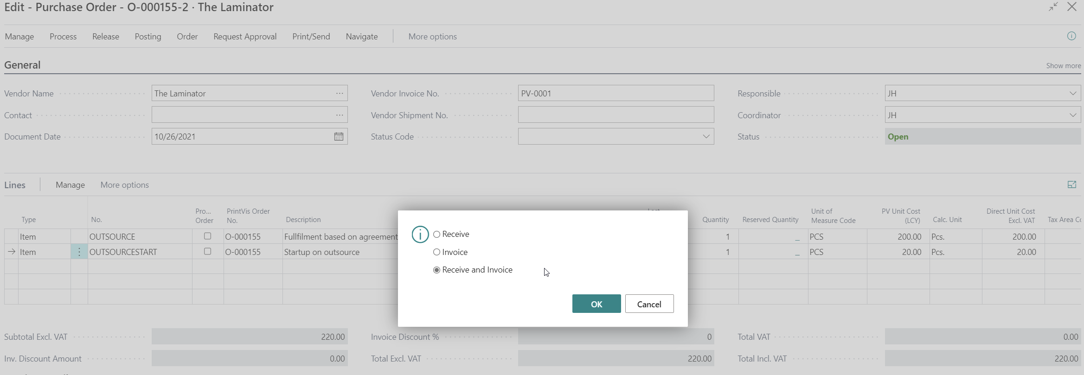Image resolution: width=1084 pixels, height=375 pixels.
Task: Close the Purchase Order page
Action: tap(1072, 7)
